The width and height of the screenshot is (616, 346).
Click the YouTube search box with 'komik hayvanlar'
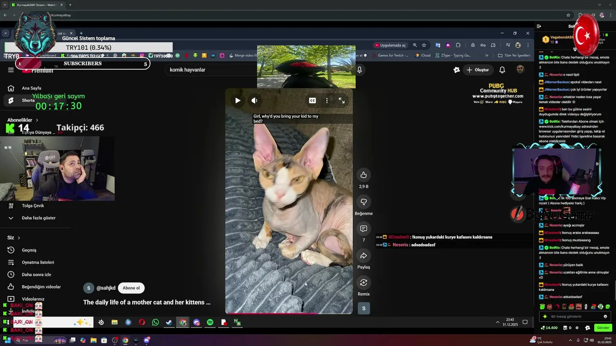[212, 70]
